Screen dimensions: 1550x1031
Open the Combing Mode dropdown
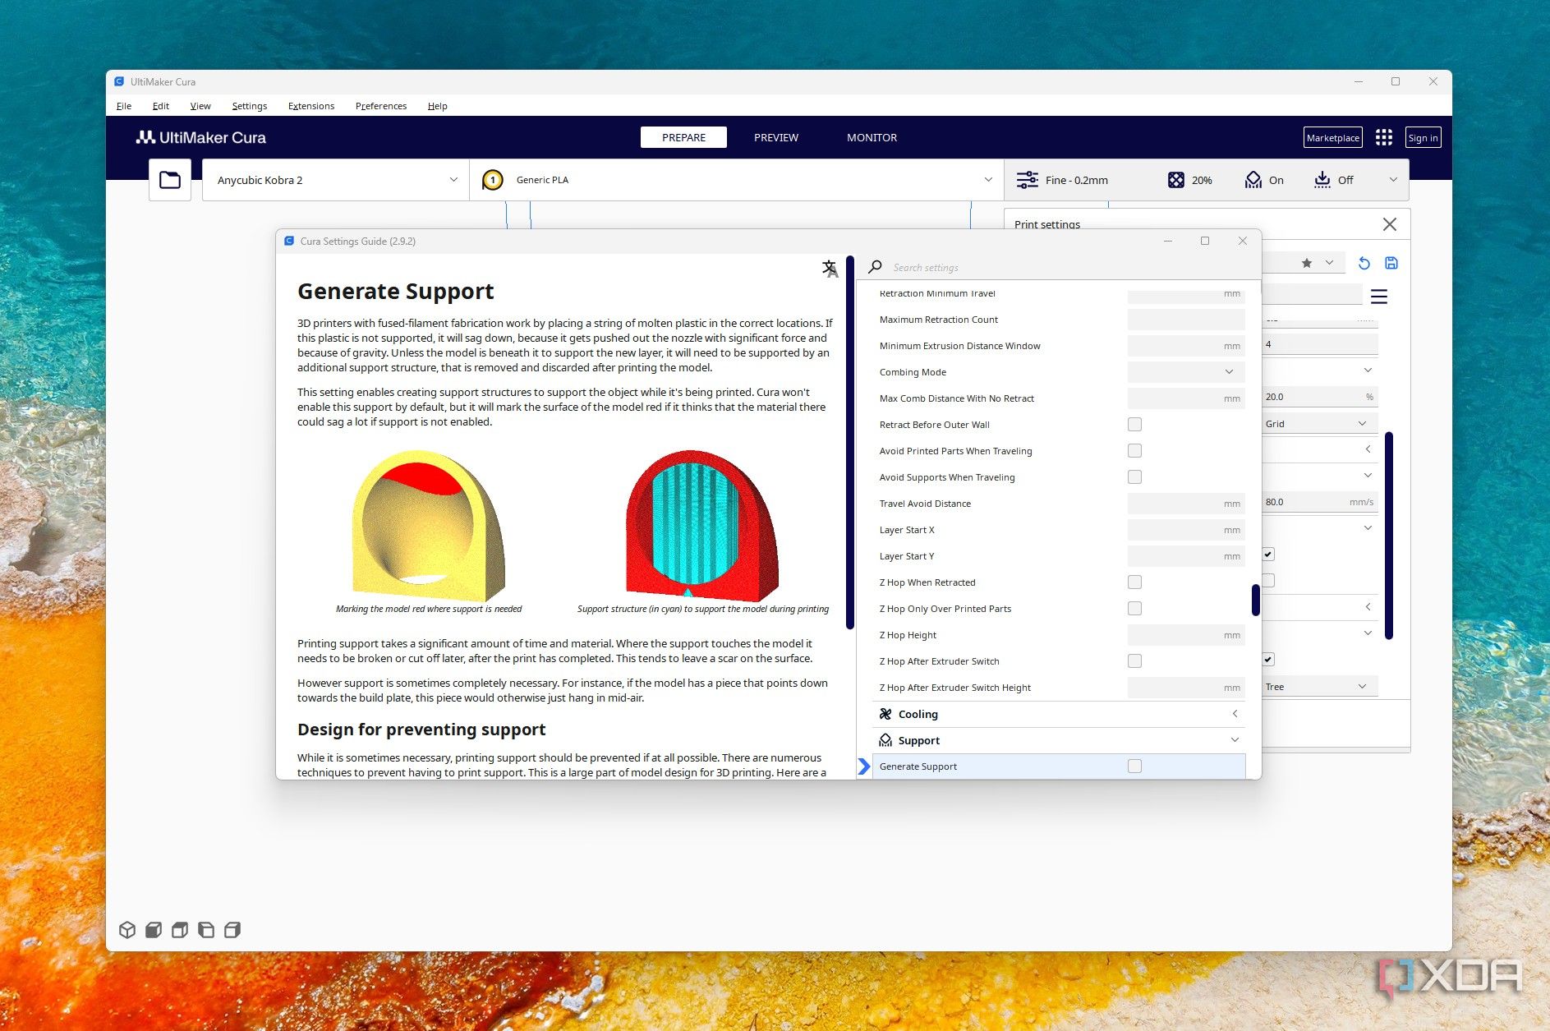click(x=1186, y=372)
